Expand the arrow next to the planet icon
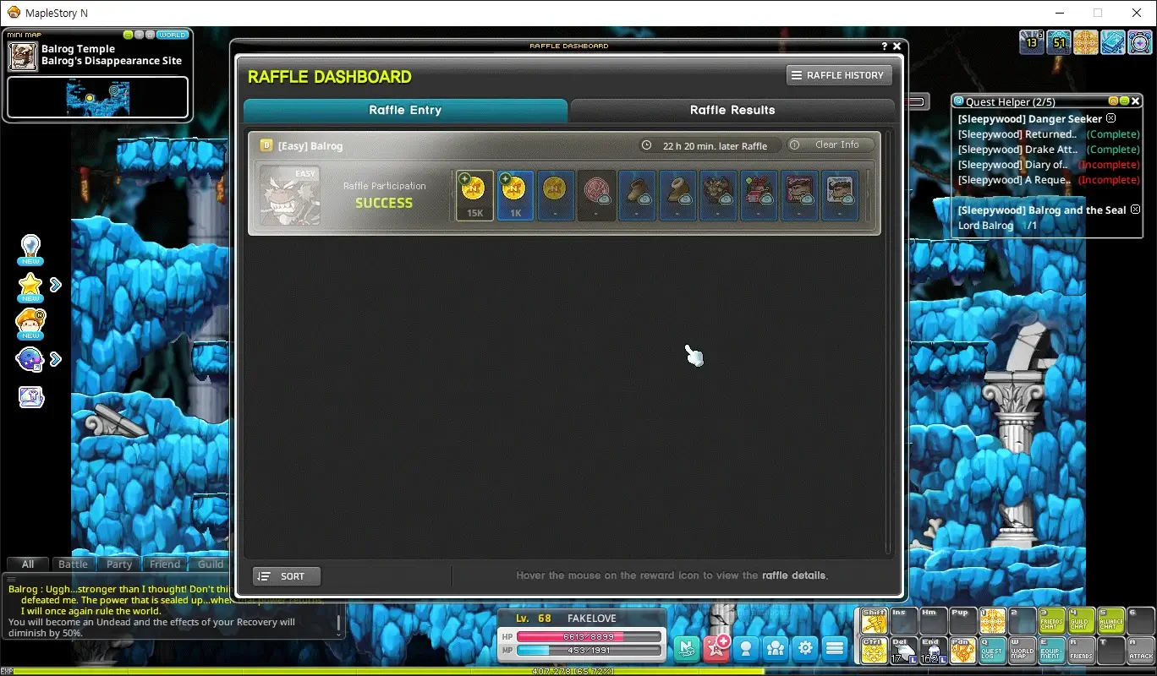The image size is (1157, 676). click(x=55, y=359)
